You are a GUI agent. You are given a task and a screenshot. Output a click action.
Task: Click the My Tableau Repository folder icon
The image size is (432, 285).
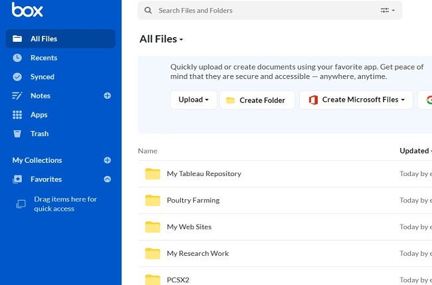153,174
